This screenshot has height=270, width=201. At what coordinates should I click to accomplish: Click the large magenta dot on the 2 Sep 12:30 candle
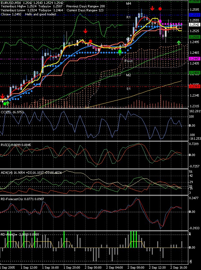pyautogui.click(x=160, y=21)
